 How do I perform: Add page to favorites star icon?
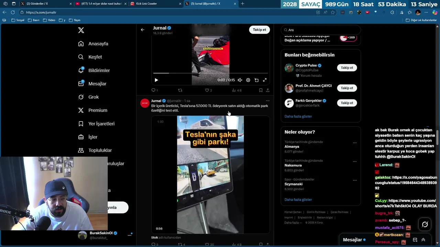tap(333, 12)
